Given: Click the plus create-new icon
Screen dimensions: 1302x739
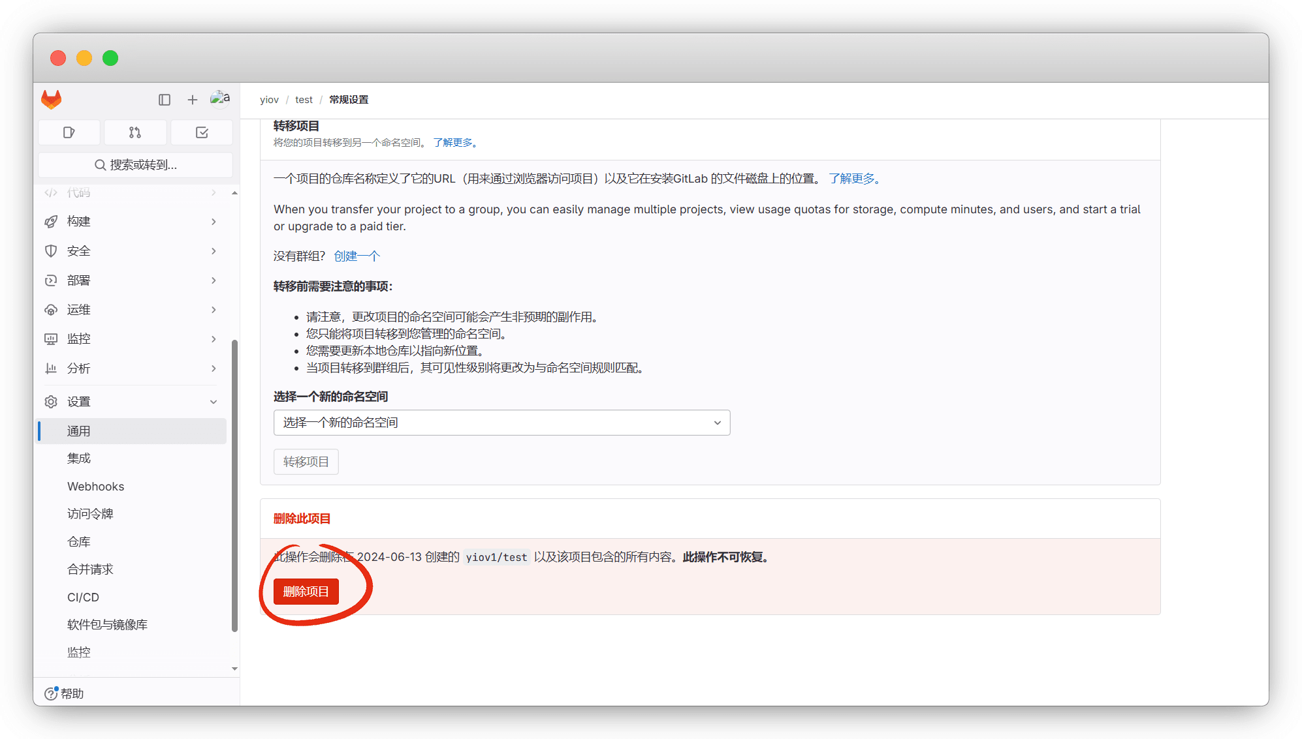Looking at the screenshot, I should (192, 99).
